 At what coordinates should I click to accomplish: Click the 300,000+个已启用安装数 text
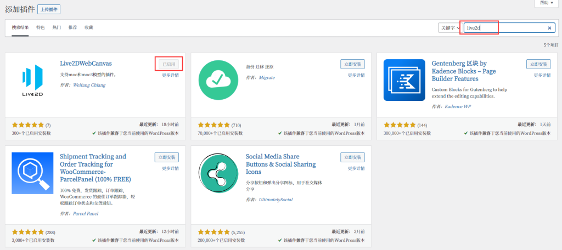[x=407, y=133]
